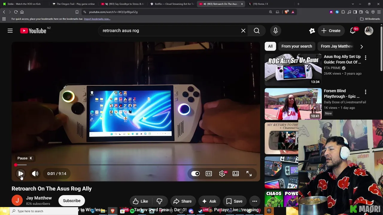Click Import bookmarks now link
383x215 pixels.
pyautogui.click(x=97, y=19)
